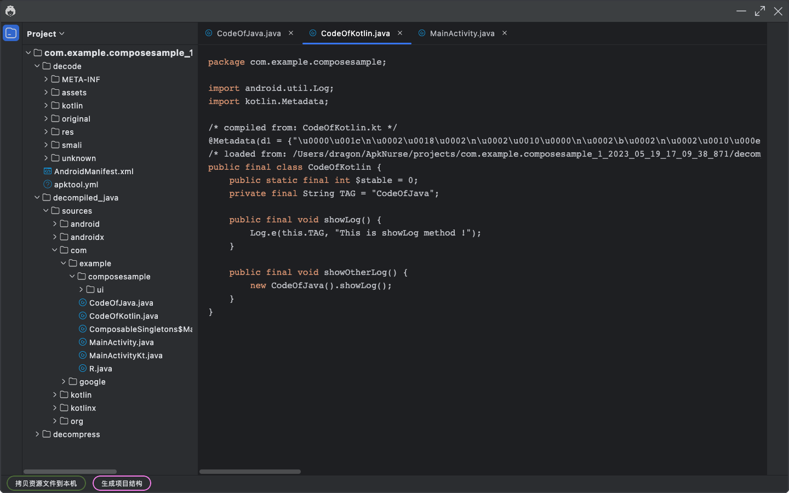
Task: Click the apktool.yml file icon
Action: click(48, 184)
